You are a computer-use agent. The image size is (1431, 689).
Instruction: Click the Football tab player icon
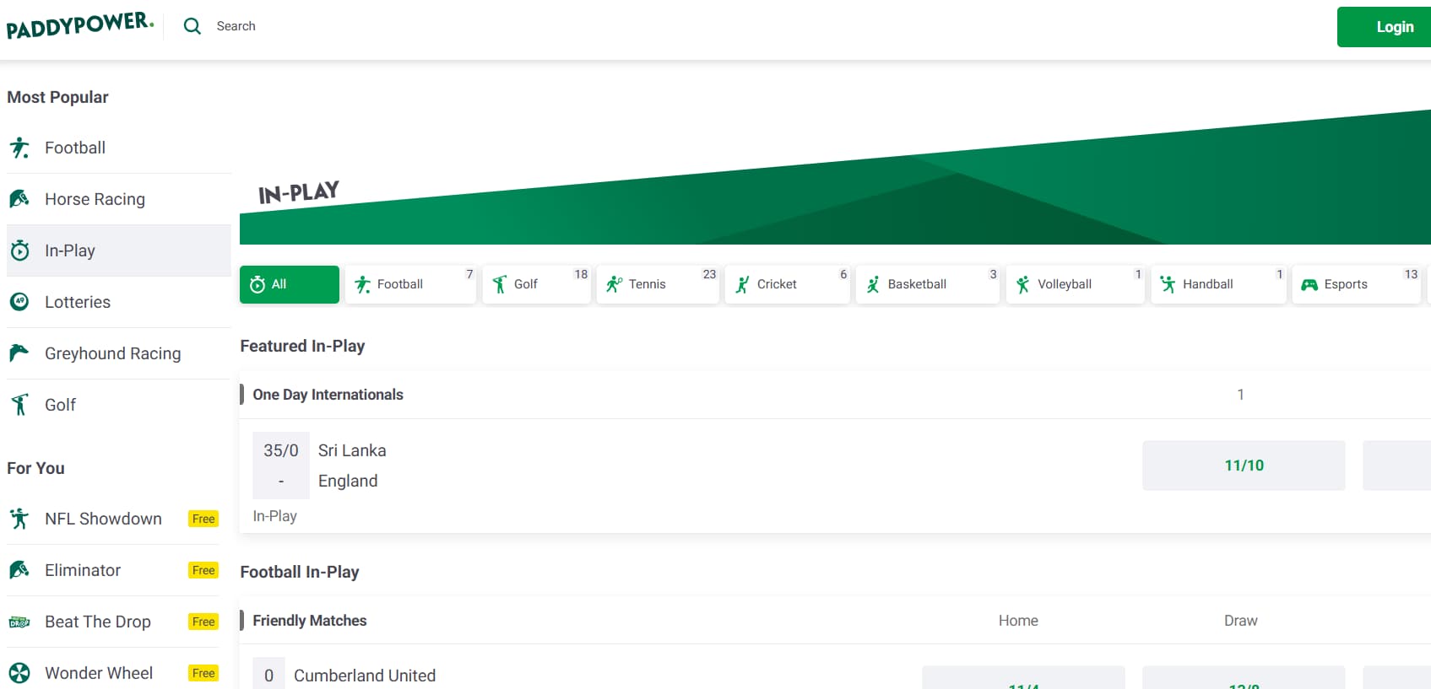coord(363,285)
